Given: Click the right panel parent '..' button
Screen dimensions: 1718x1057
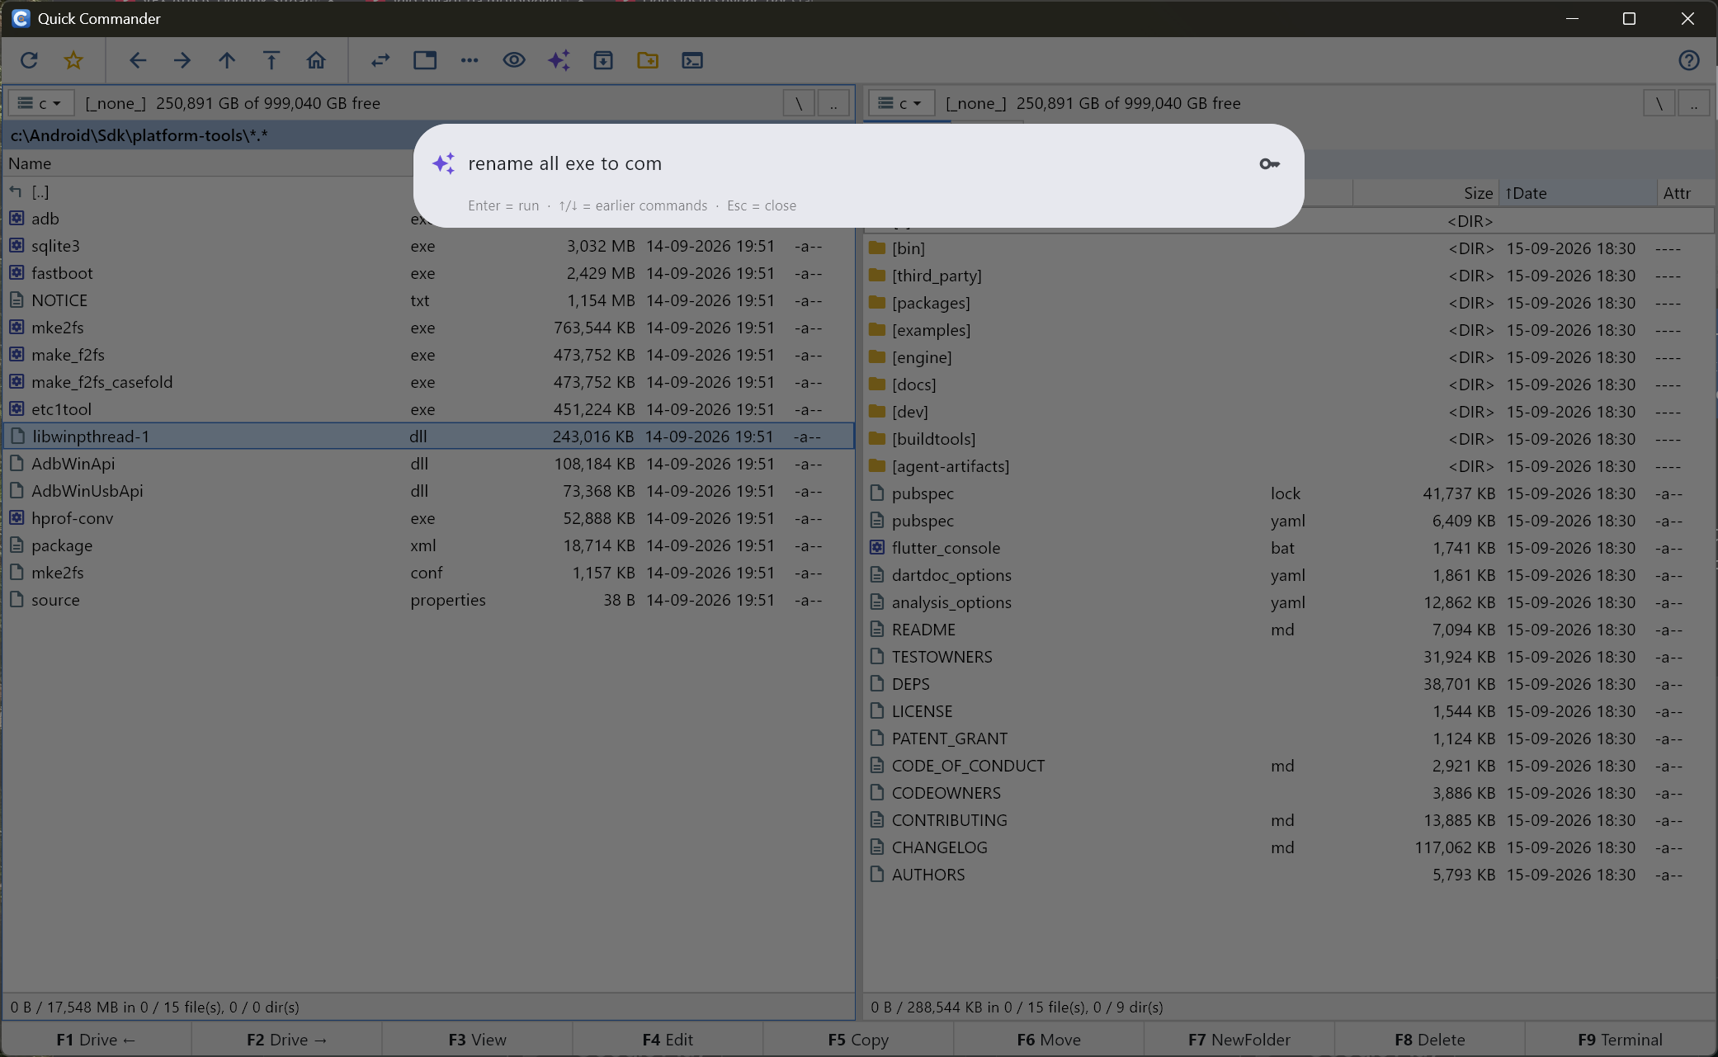Looking at the screenshot, I should click(x=1694, y=103).
